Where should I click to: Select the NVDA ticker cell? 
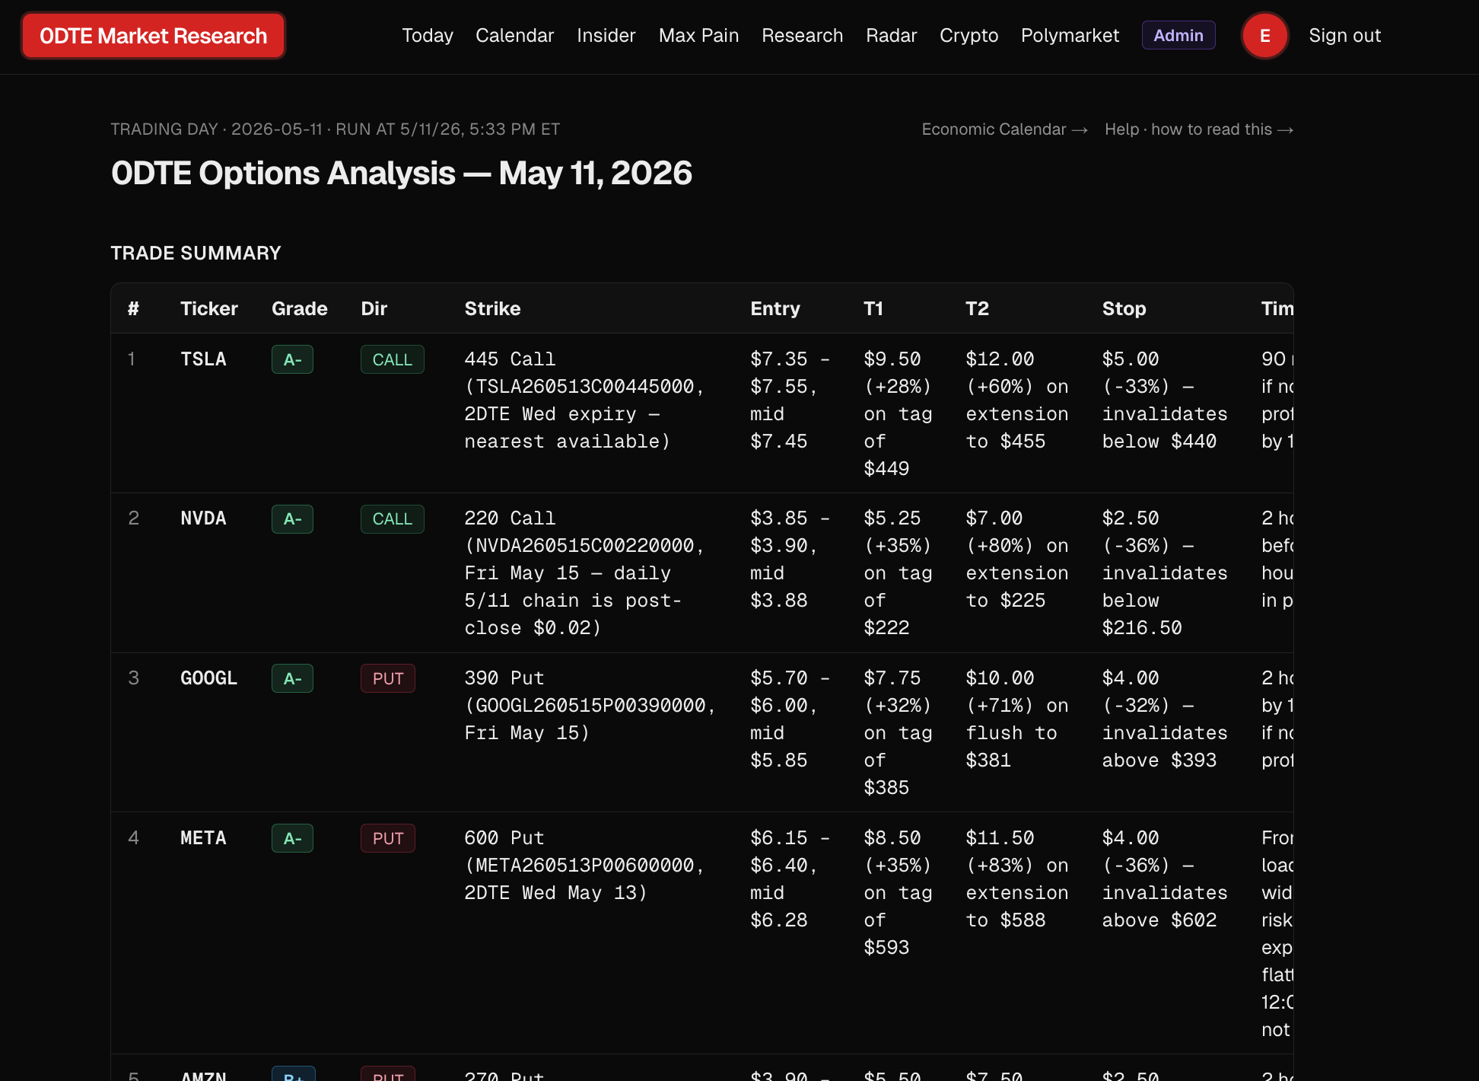[203, 518]
